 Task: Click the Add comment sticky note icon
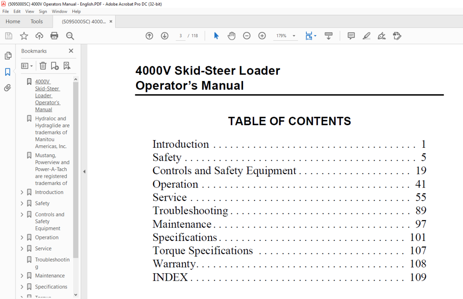pos(351,36)
